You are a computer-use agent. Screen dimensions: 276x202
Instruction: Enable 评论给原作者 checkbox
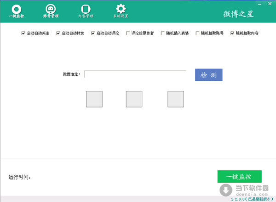[x=128, y=33]
